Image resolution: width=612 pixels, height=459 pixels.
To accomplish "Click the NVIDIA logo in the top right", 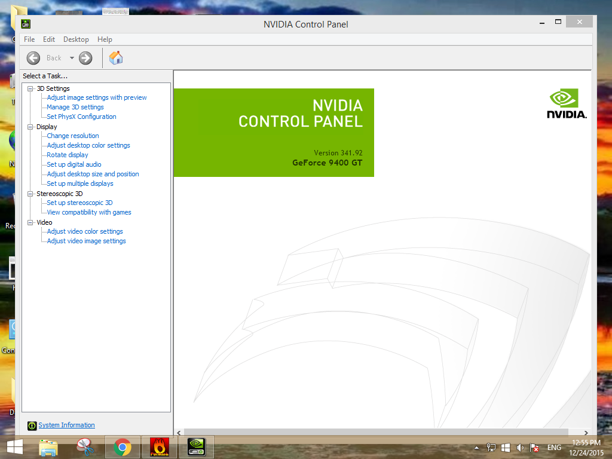I will tap(567, 104).
